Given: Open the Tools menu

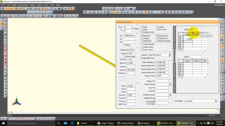Looking at the screenshot, I should [x=52, y=5].
